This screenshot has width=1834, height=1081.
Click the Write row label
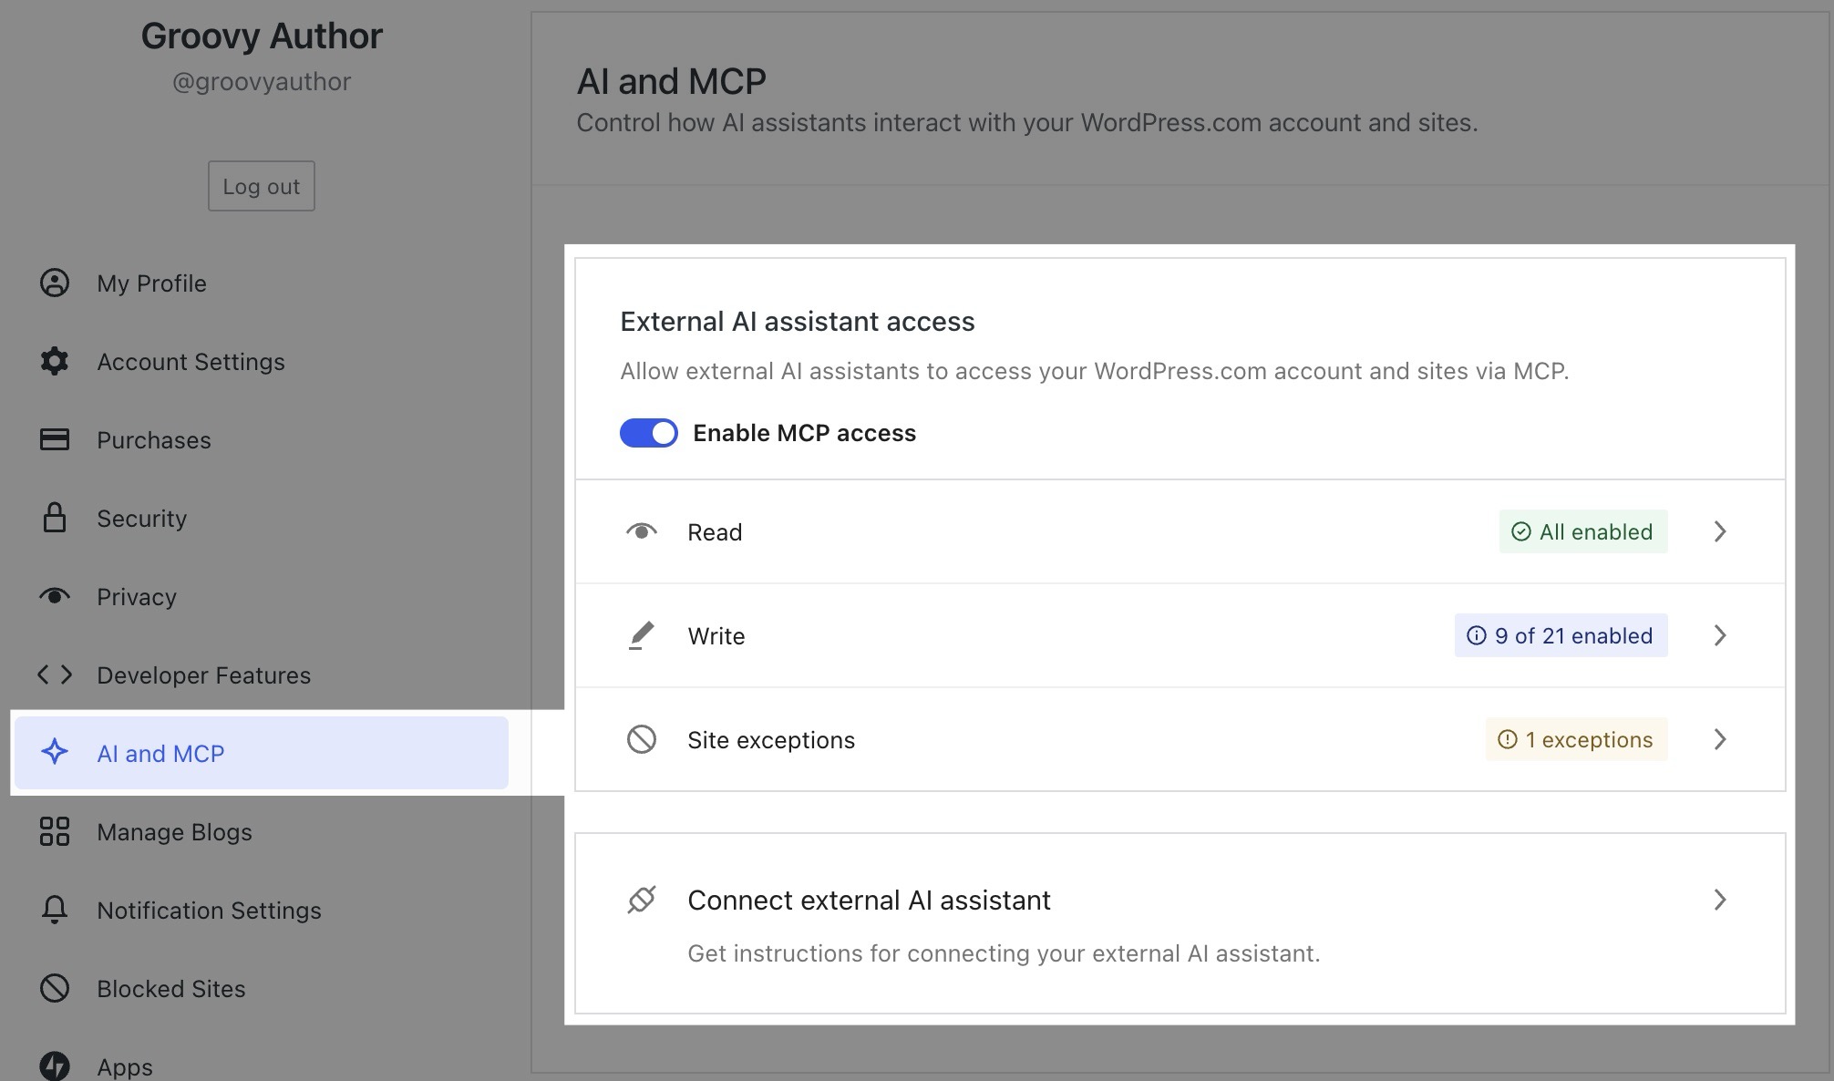coord(716,636)
